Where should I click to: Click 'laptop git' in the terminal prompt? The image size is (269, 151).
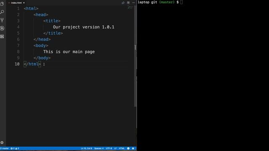[148, 2]
